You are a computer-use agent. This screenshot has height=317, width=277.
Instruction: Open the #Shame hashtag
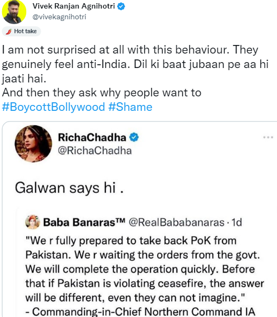coord(130,107)
